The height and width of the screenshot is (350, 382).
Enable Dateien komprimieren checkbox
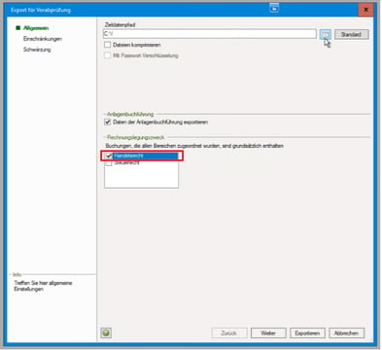pos(108,45)
